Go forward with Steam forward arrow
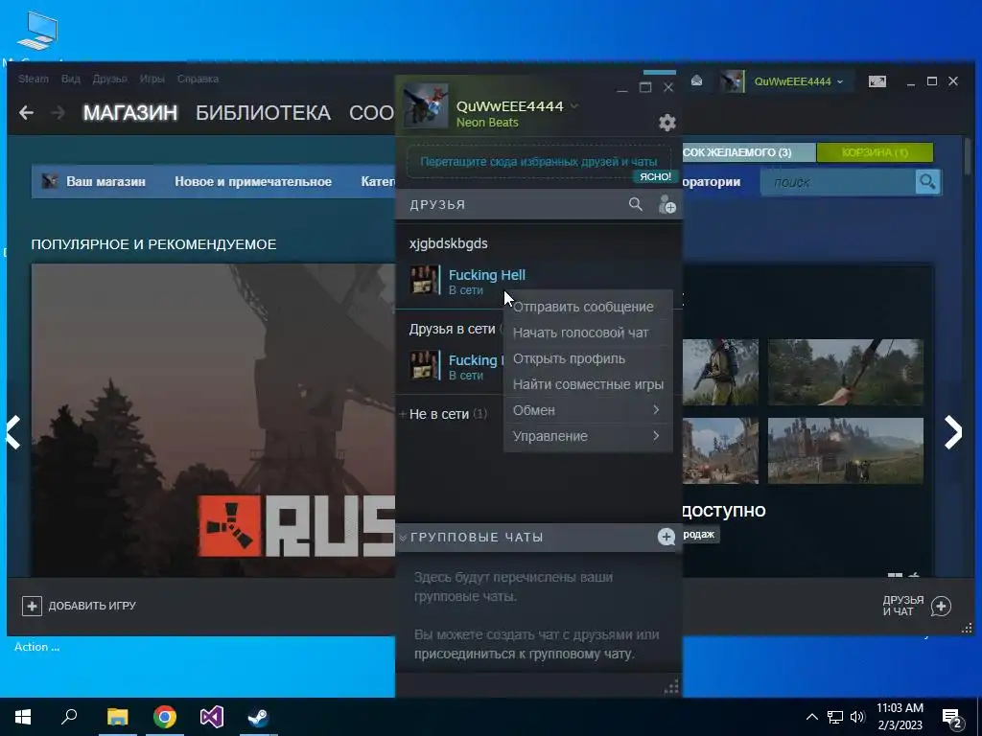This screenshot has height=736, width=982. coord(58,113)
